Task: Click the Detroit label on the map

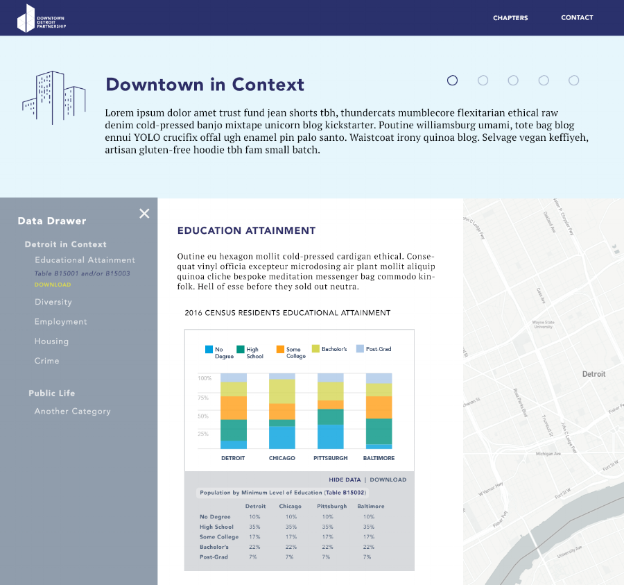Action: click(x=593, y=374)
